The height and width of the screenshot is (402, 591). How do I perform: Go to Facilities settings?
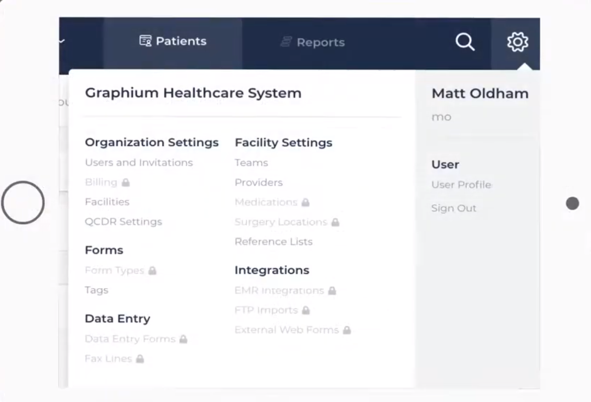pyautogui.click(x=107, y=202)
